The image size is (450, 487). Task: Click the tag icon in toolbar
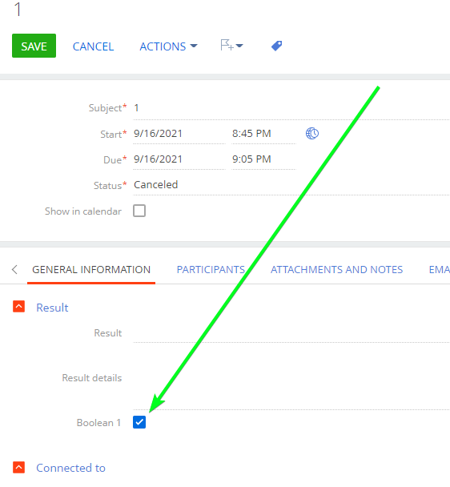276,46
